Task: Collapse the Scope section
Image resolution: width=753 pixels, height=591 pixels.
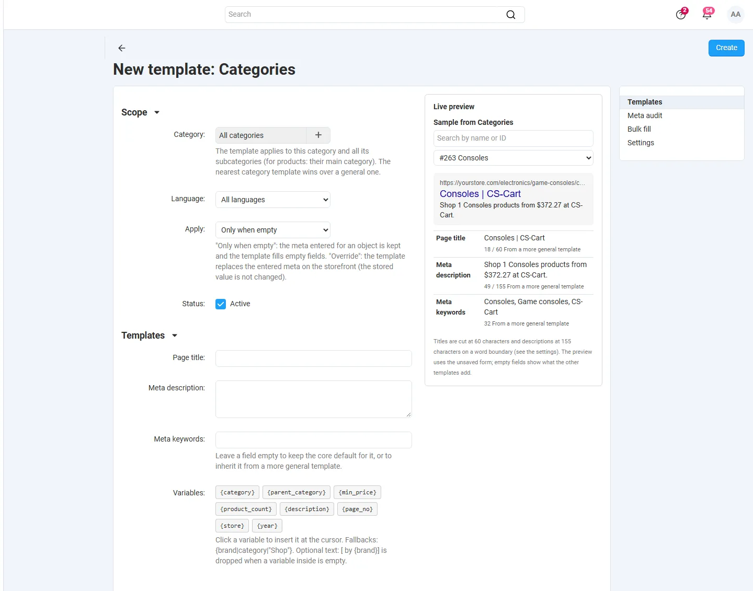Action: pyautogui.click(x=141, y=112)
